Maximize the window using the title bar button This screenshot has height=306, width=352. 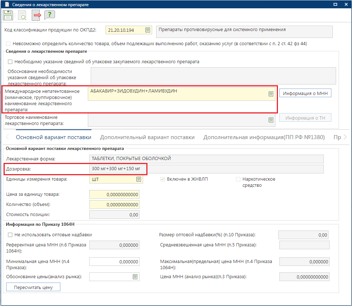pos(335,4)
